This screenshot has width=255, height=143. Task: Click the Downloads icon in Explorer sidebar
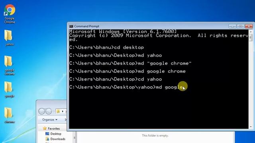pos(47,139)
